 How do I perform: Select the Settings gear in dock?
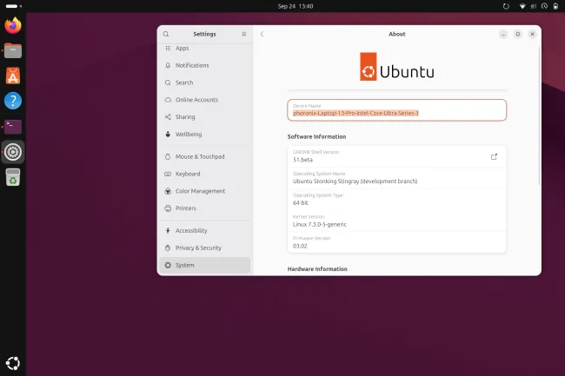[13, 152]
